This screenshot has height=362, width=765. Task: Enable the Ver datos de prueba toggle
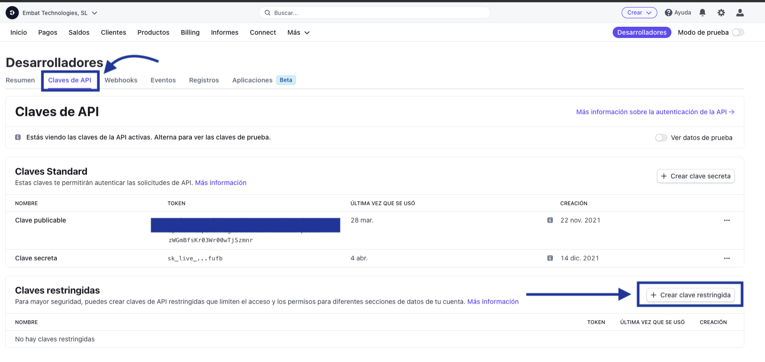pos(661,138)
